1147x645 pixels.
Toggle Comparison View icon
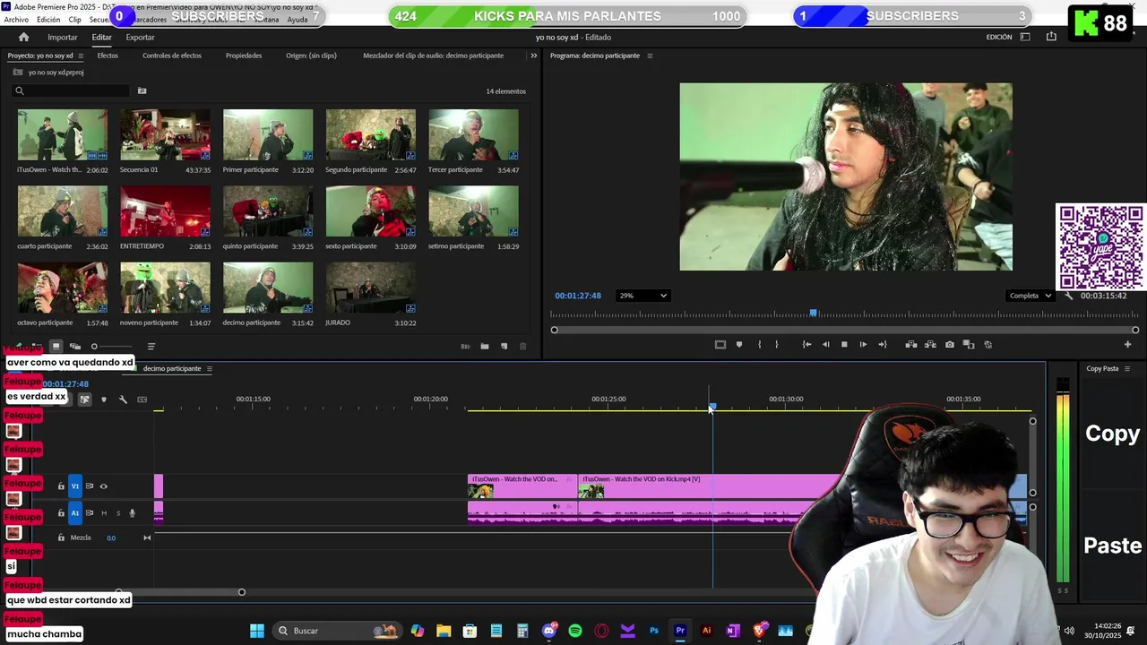[x=969, y=345]
